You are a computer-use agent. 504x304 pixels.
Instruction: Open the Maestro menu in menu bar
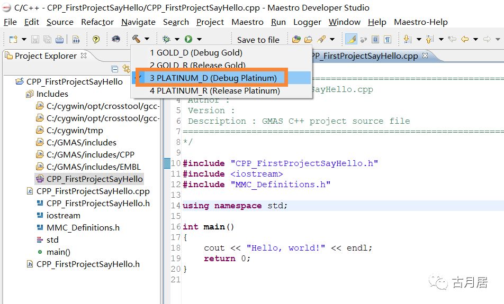click(247, 22)
